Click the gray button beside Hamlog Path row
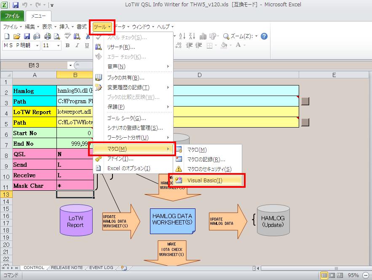Screen dimensions: 372x280 [x=305, y=101]
